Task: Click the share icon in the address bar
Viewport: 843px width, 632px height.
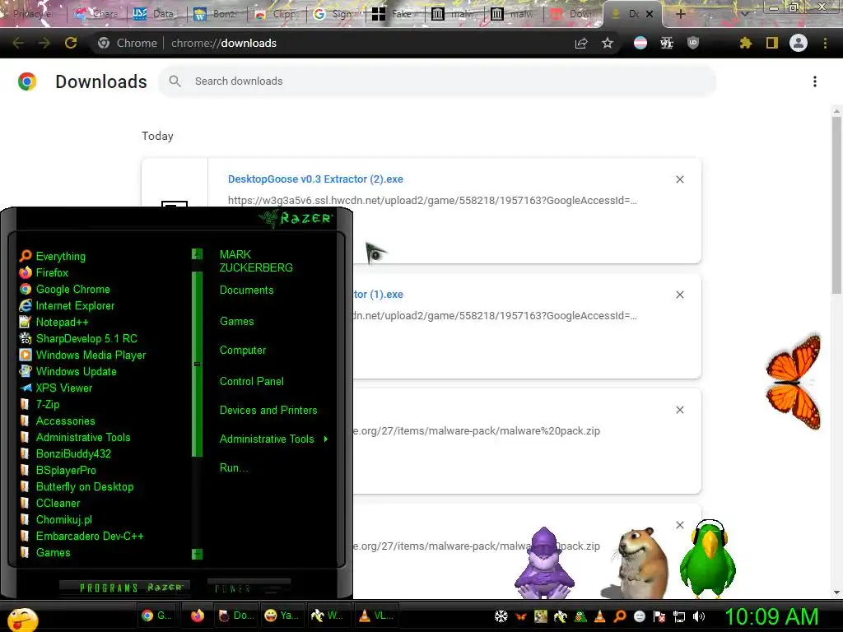Action: point(581,43)
